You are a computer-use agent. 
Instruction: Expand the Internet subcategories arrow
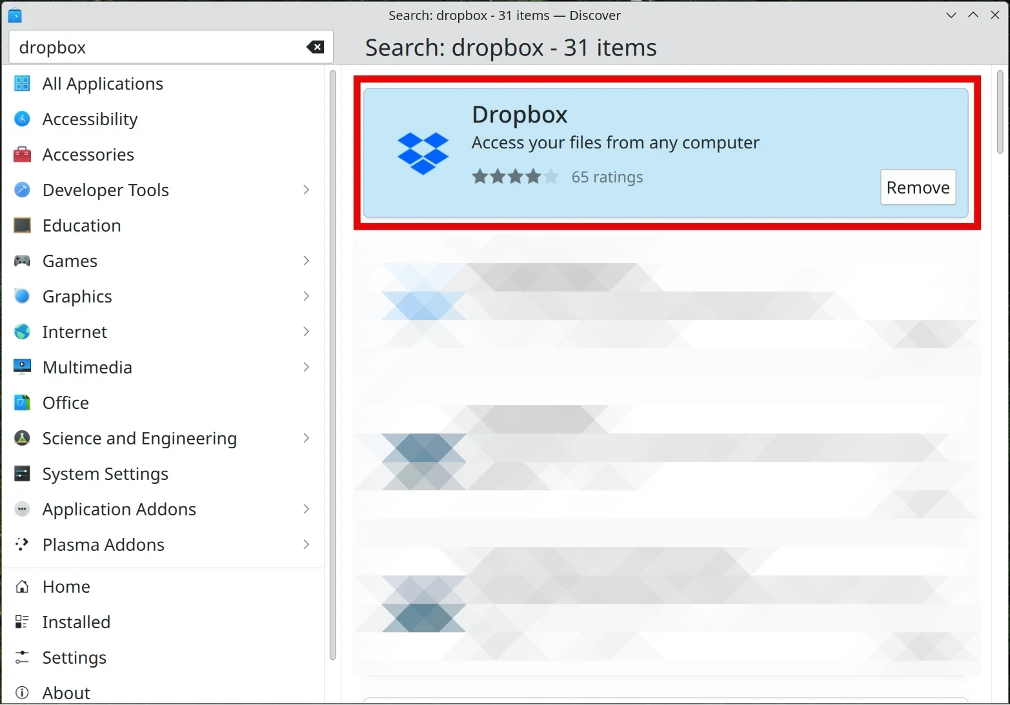(306, 332)
